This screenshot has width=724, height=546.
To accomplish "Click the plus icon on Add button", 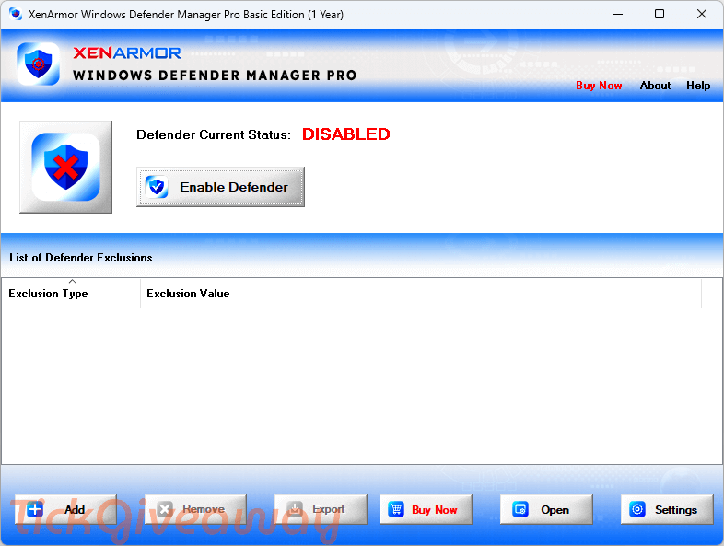I will coord(35,509).
